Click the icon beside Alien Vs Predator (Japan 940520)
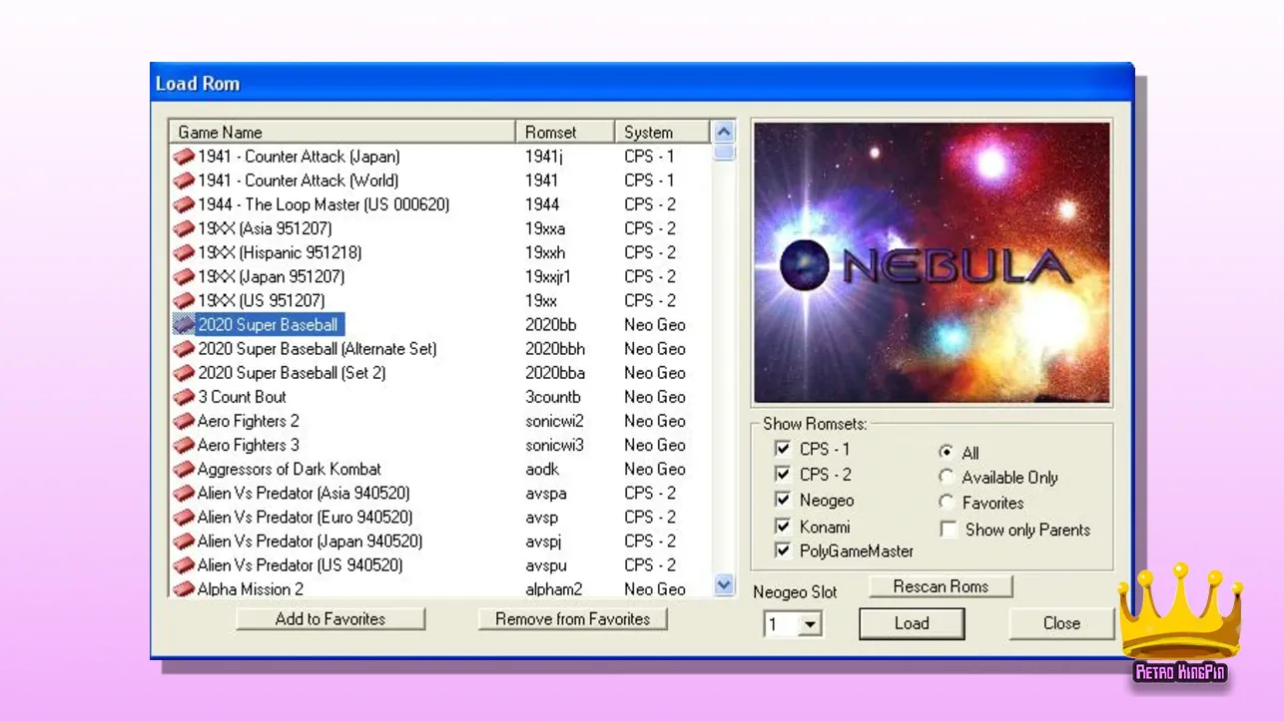The height and width of the screenshot is (721, 1284). pos(184,541)
